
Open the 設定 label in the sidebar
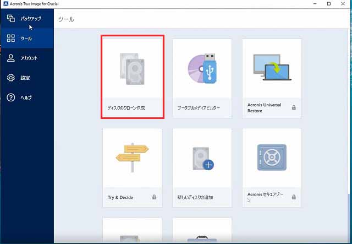pyautogui.click(x=25, y=78)
